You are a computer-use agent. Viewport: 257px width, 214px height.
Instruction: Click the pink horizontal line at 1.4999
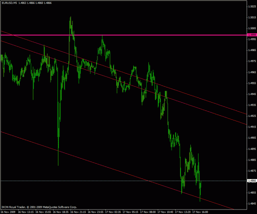click(x=124, y=35)
